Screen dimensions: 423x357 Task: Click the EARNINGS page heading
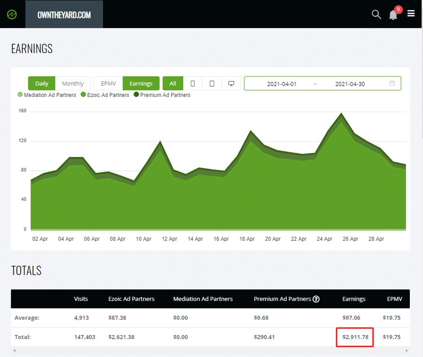(32, 48)
